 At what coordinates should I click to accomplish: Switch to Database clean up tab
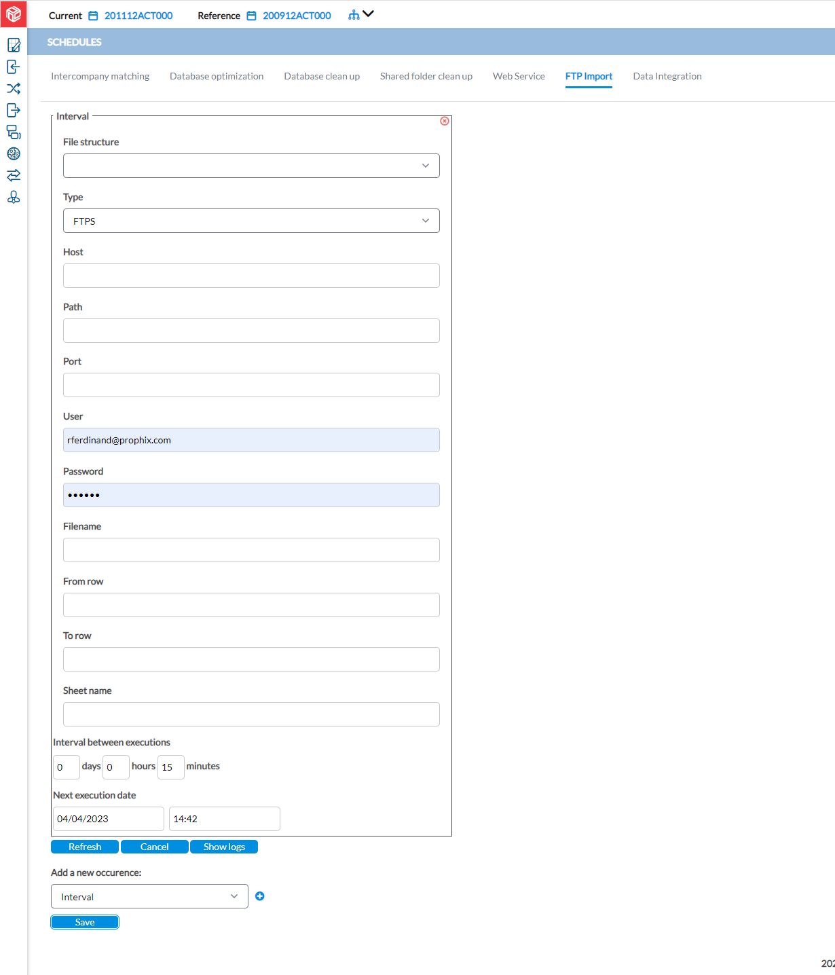pyautogui.click(x=322, y=76)
